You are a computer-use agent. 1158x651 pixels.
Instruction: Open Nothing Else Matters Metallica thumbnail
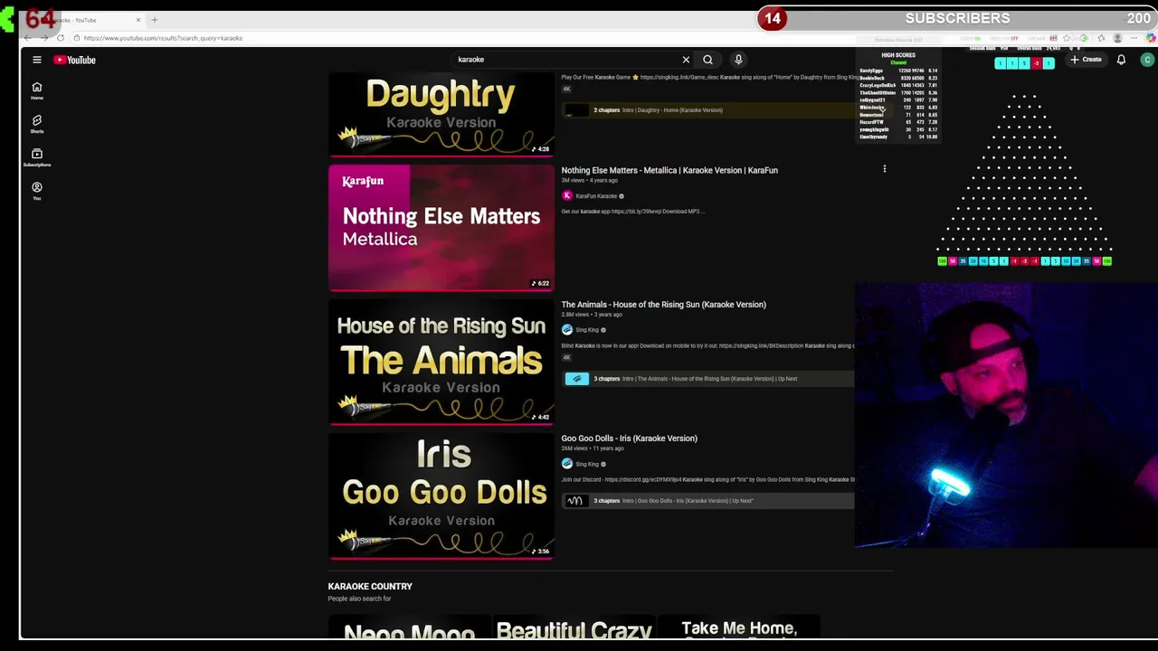coord(441,228)
